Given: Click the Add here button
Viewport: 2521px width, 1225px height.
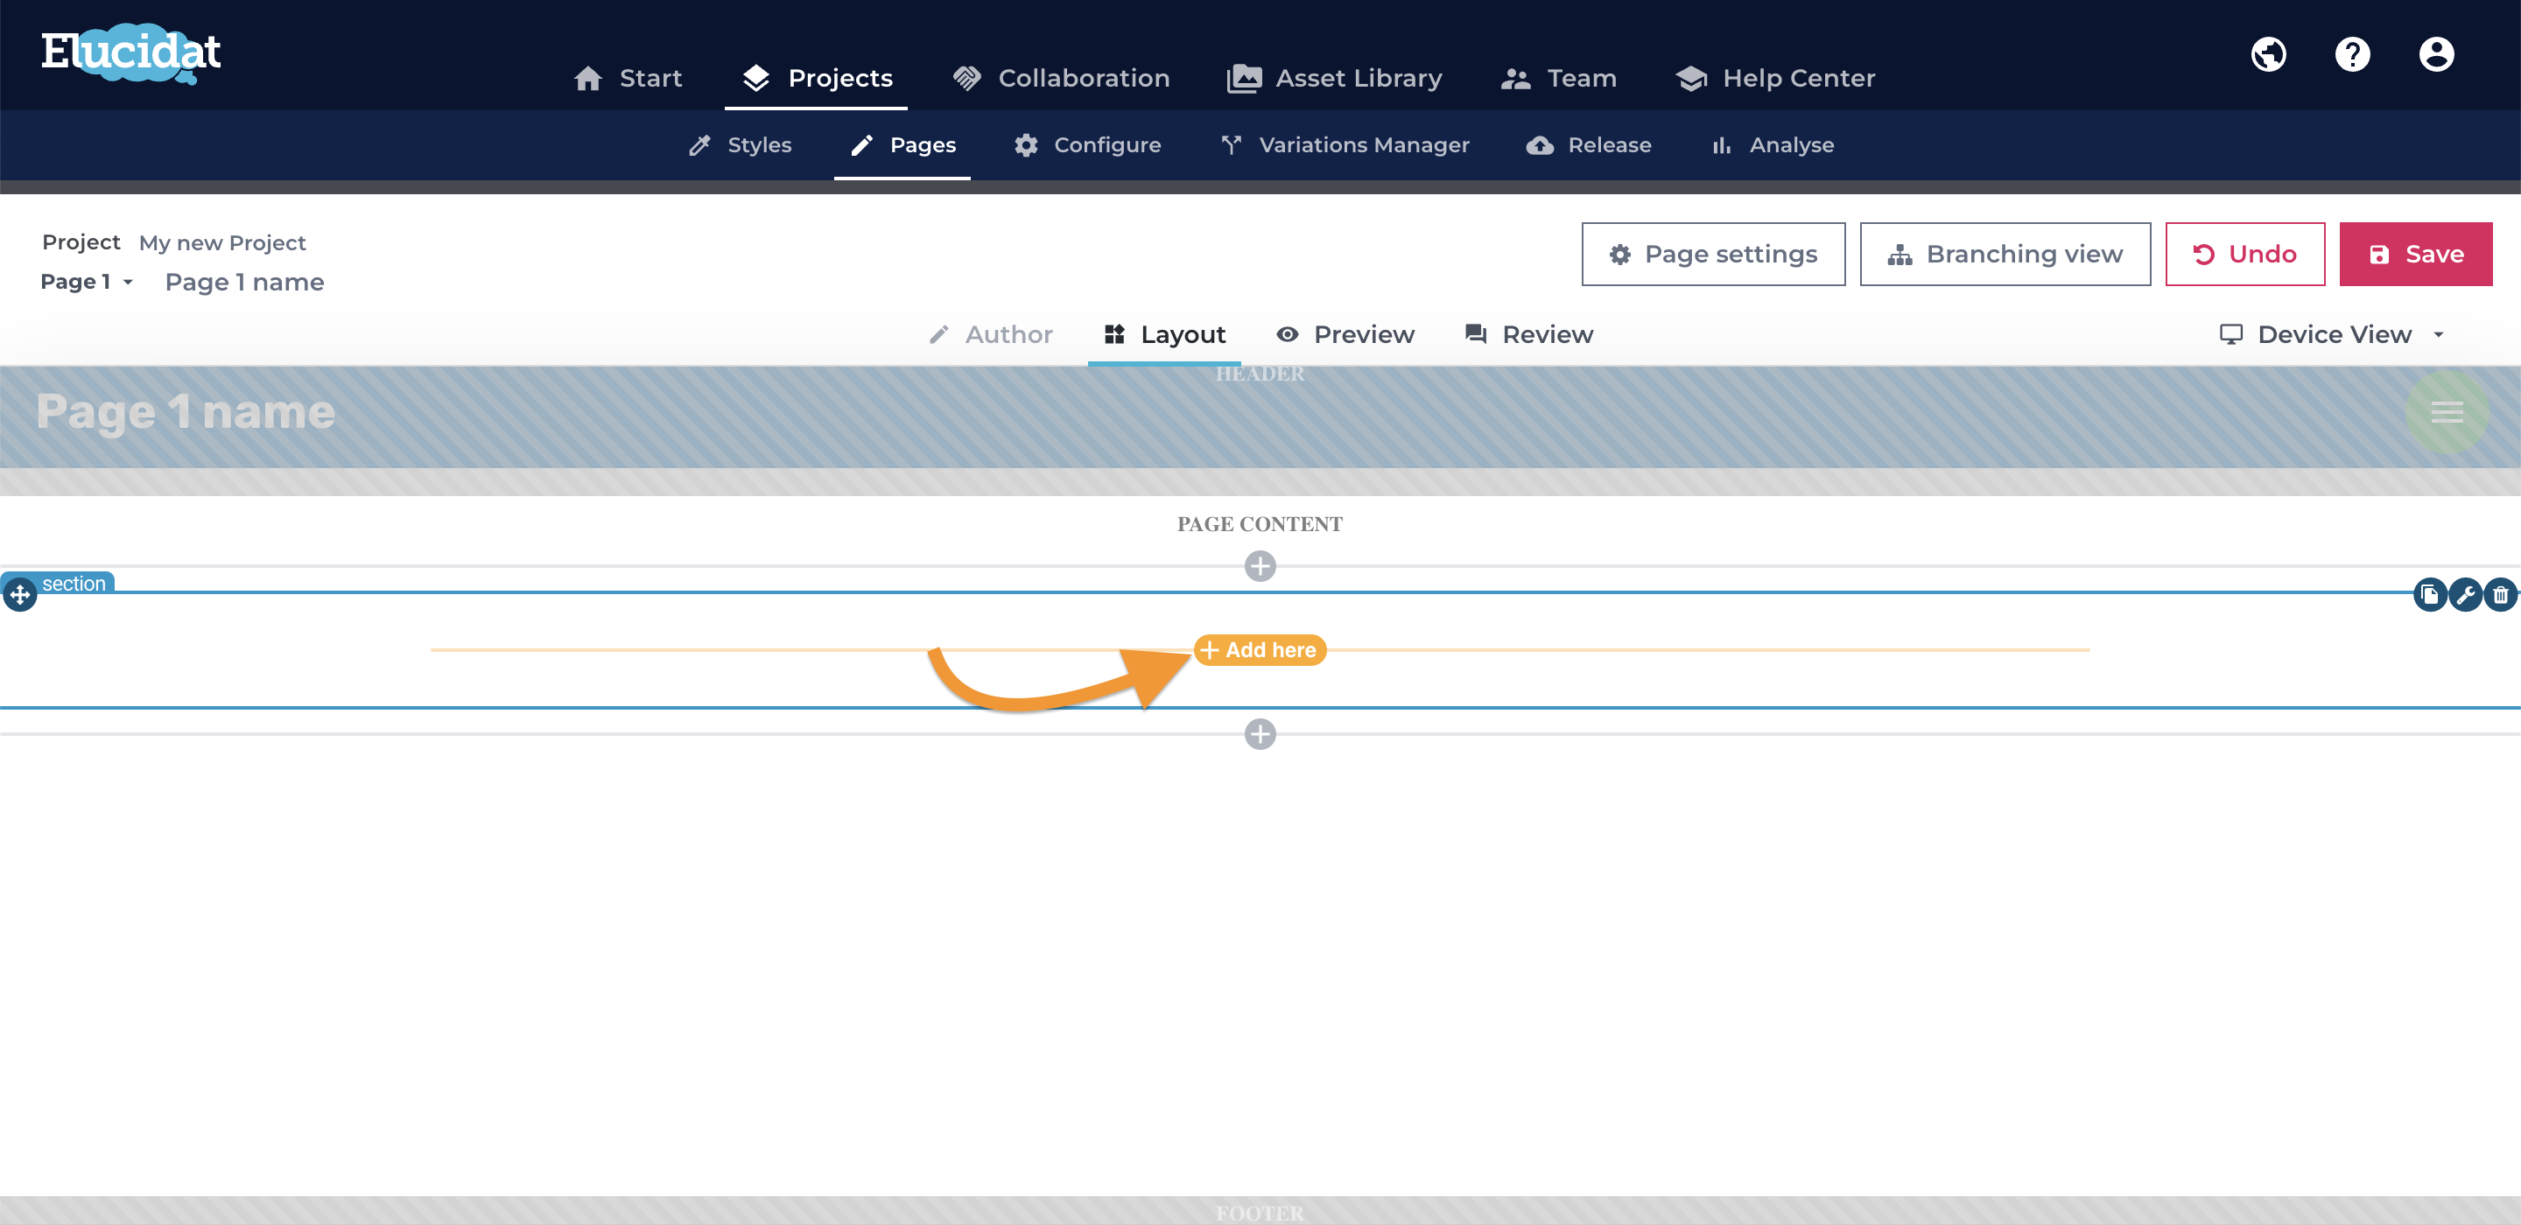Looking at the screenshot, I should pyautogui.click(x=1260, y=649).
